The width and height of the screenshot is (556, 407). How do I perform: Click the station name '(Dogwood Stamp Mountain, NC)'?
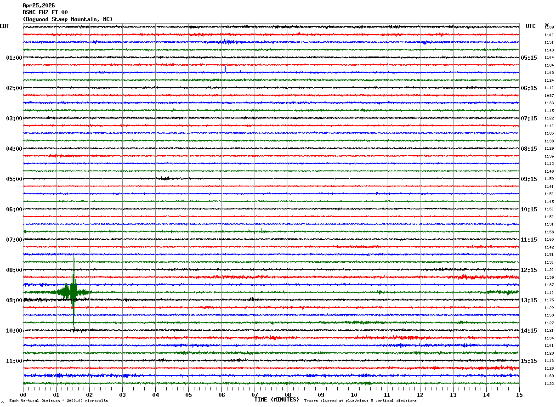click(x=68, y=19)
